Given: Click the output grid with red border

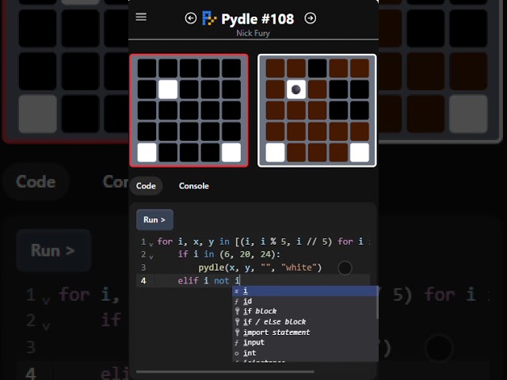Looking at the screenshot, I should pos(189,111).
